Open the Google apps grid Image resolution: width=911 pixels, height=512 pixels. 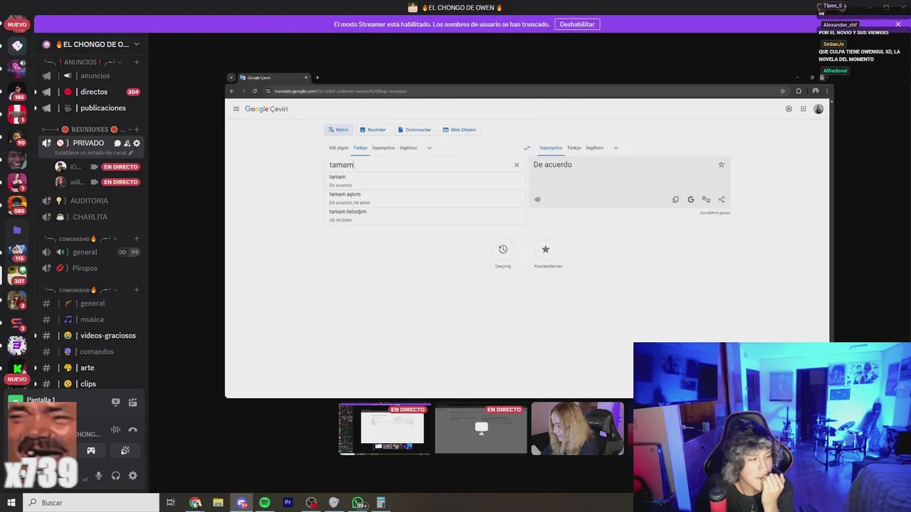(x=804, y=109)
